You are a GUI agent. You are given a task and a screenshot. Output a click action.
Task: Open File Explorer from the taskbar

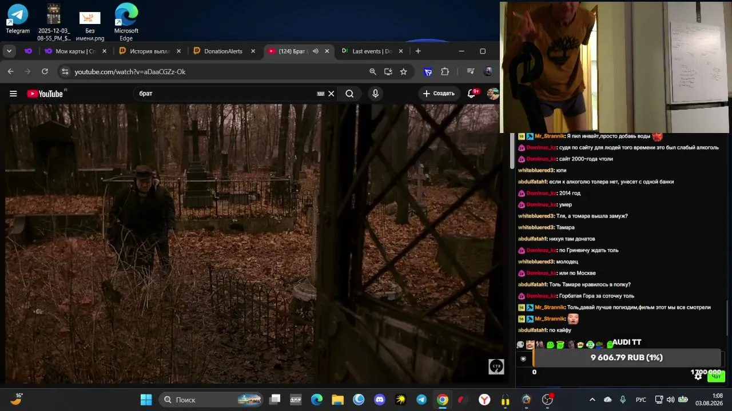[337, 400]
